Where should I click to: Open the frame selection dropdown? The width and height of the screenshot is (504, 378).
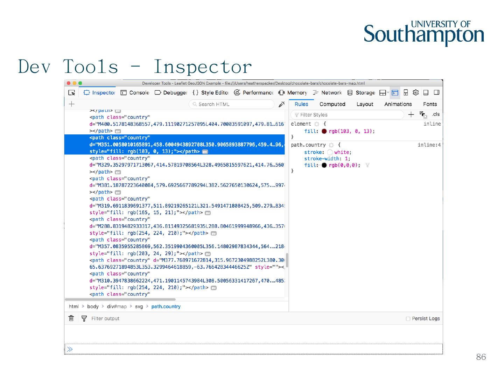(x=384, y=92)
